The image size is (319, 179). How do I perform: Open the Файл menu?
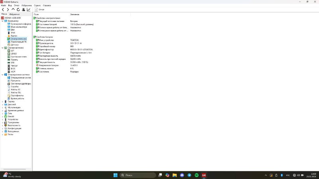(3, 5)
